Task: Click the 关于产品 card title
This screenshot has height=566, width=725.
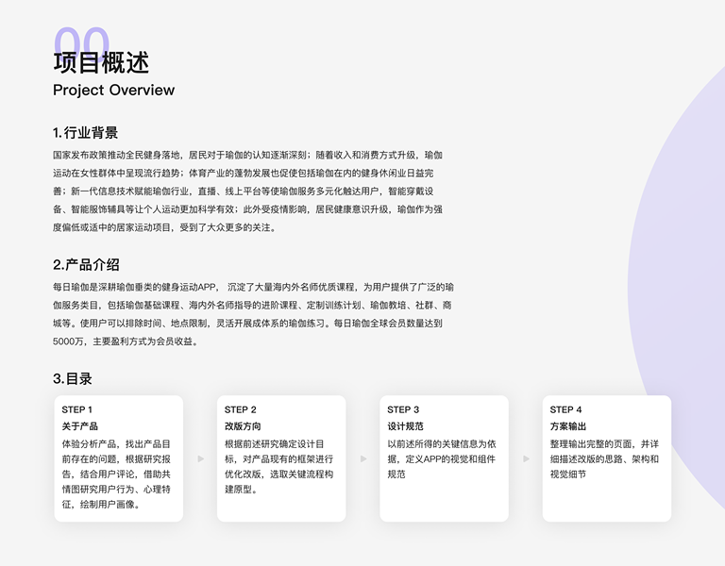Action: coord(80,426)
